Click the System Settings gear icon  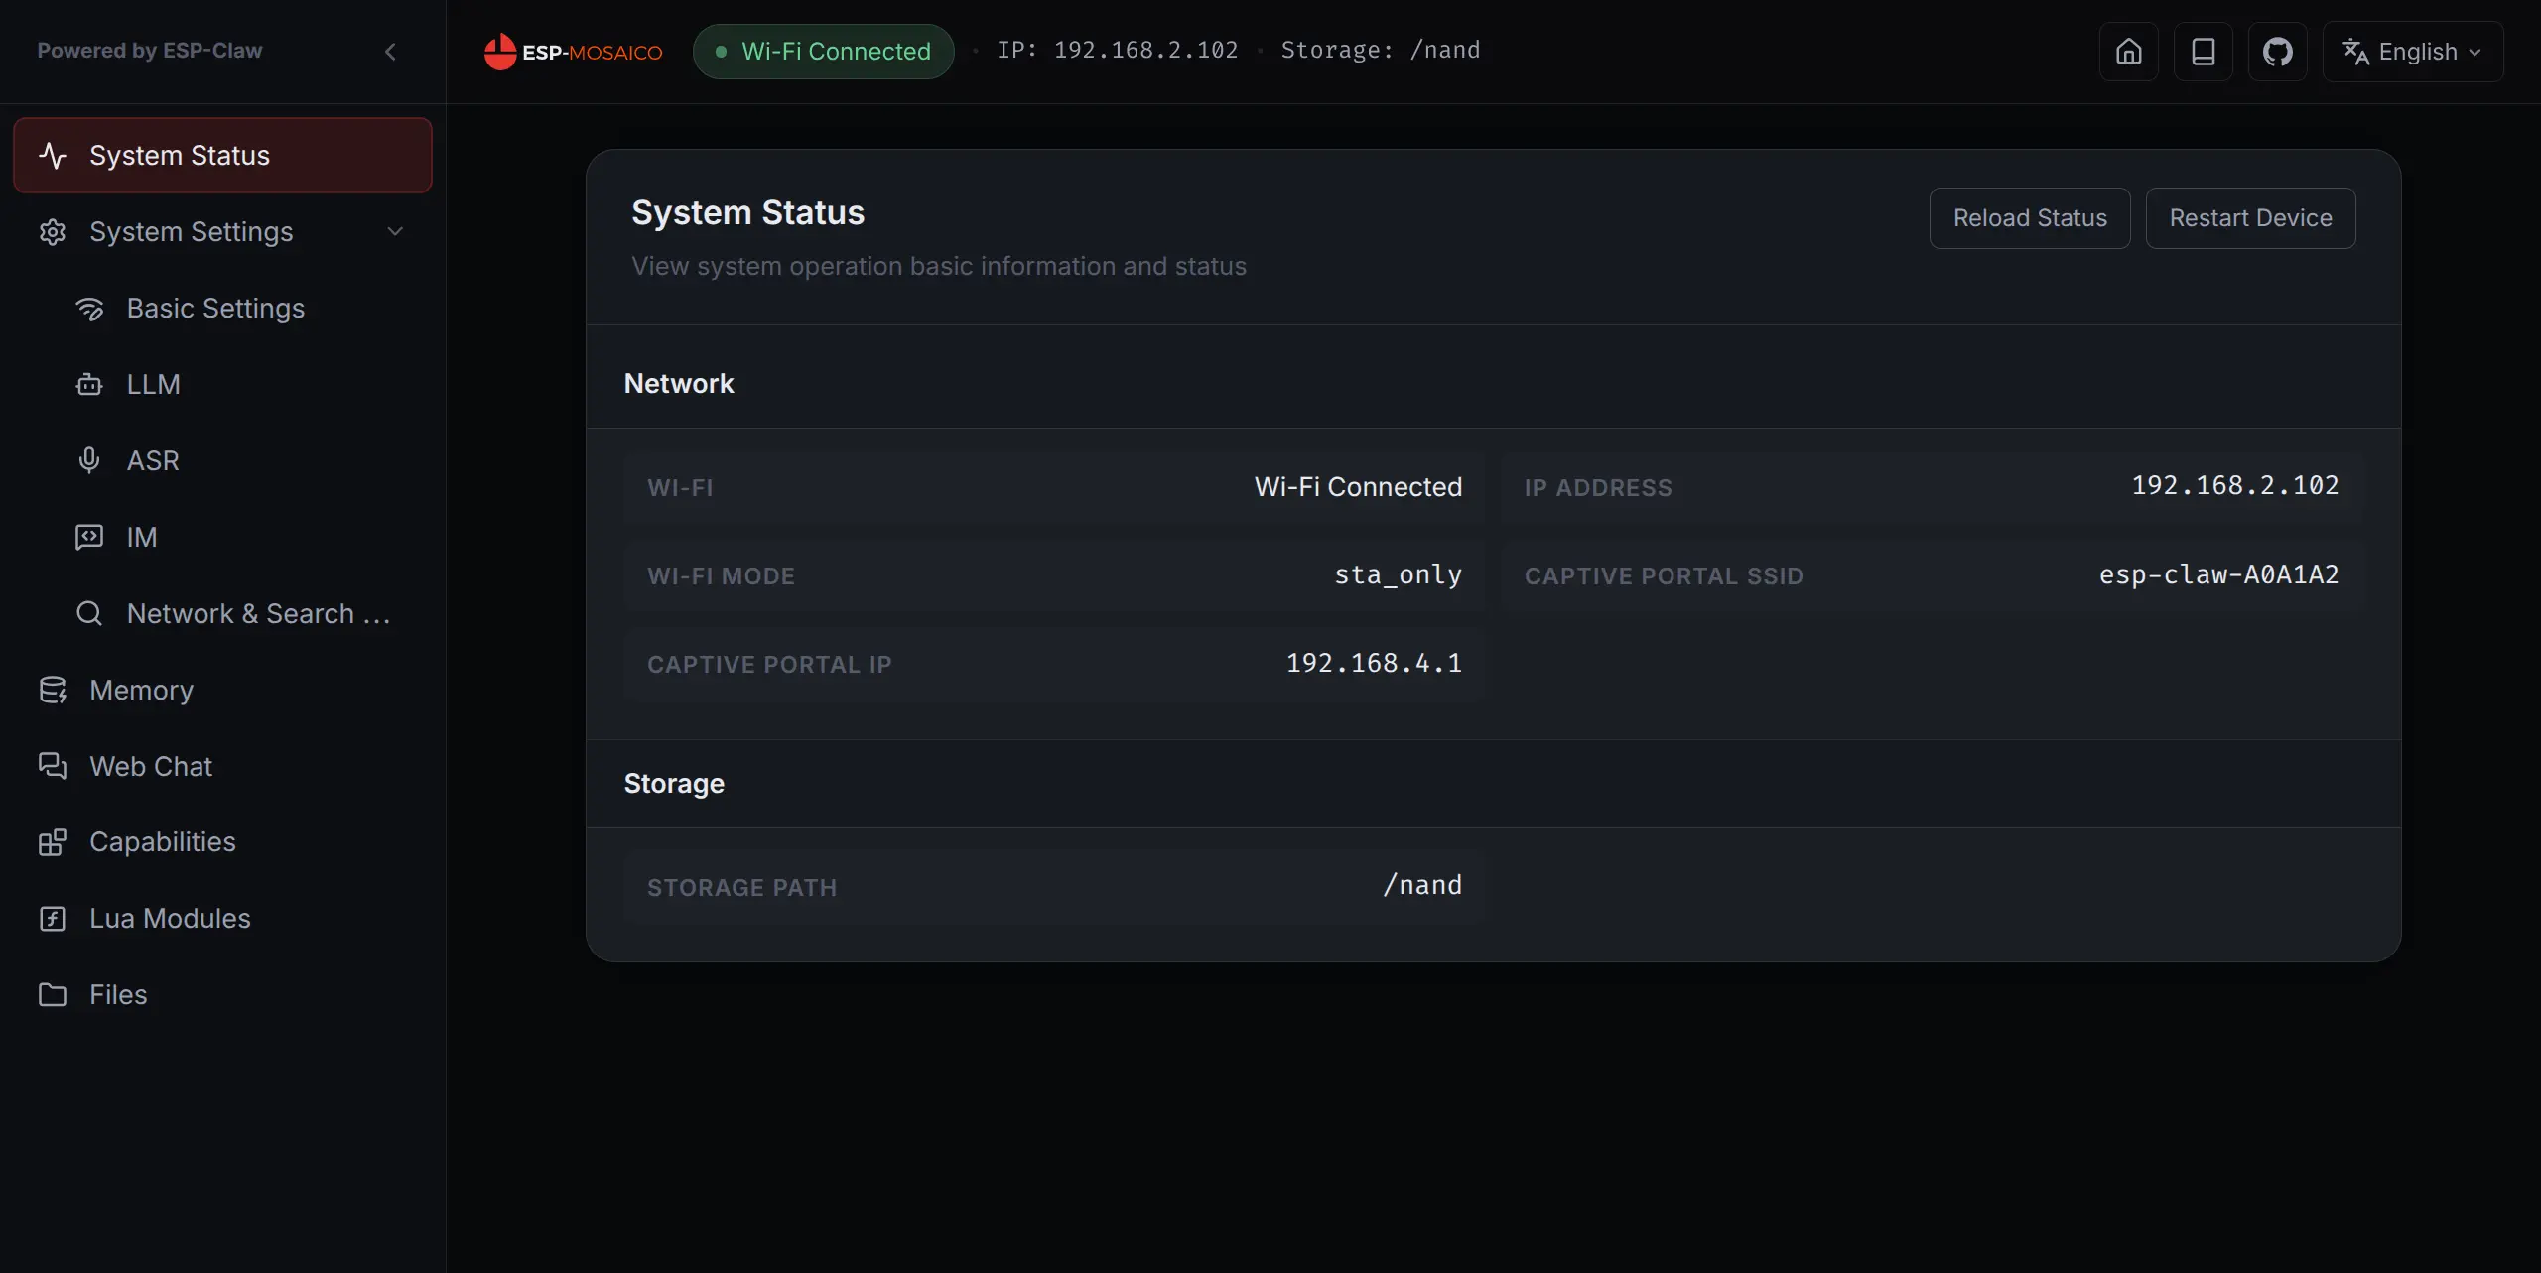(x=53, y=232)
